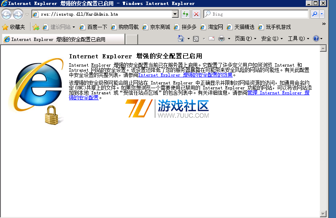Expand the Home button dropdown arrow
This screenshot has height=218, width=336.
188,39
